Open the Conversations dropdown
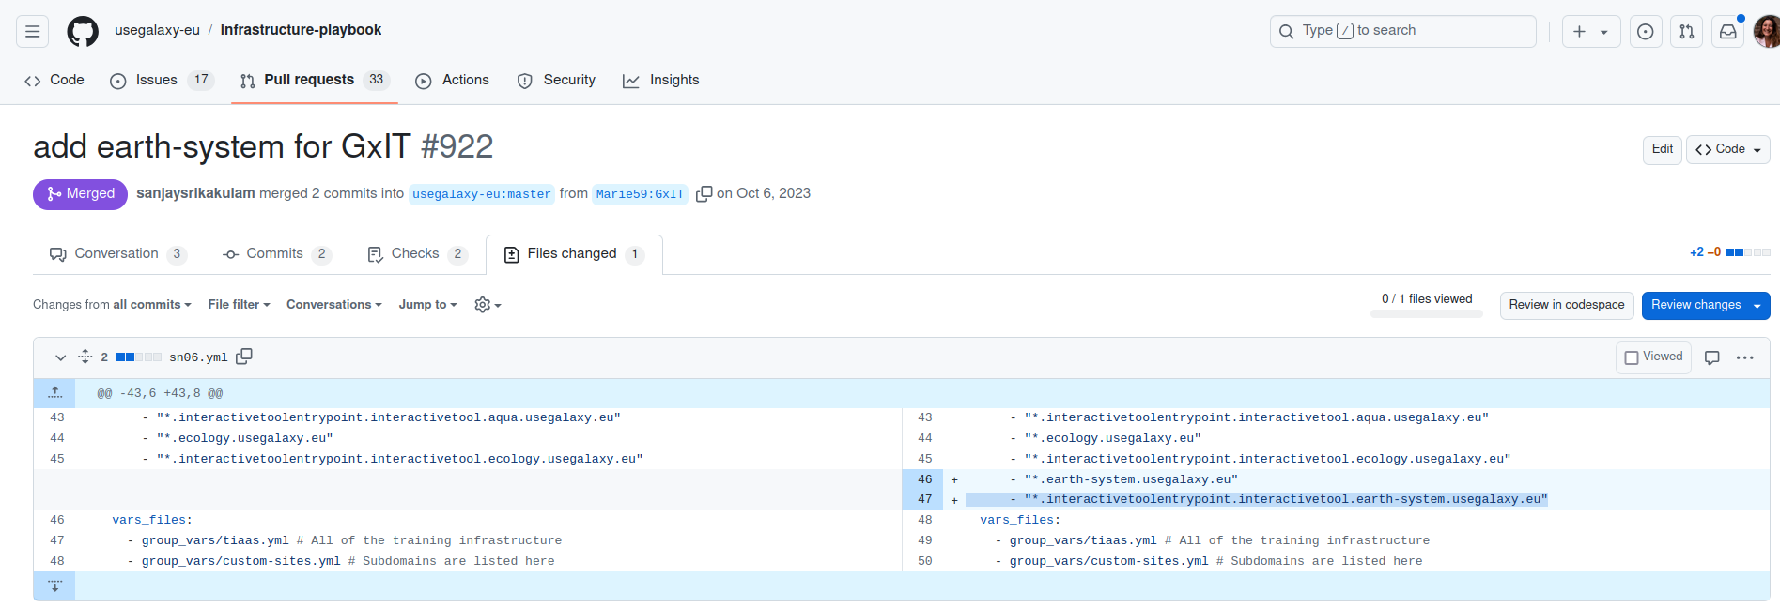The image size is (1780, 607). (x=334, y=305)
